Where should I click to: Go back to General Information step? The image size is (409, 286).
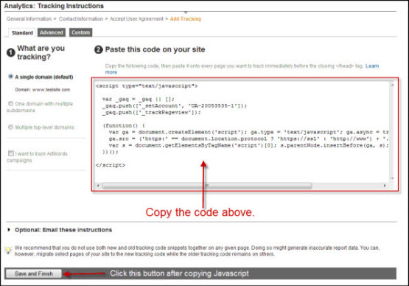click(x=29, y=18)
